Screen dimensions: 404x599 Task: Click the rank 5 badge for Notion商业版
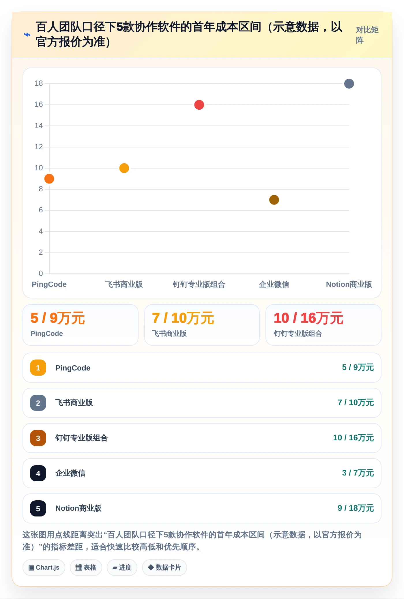click(38, 508)
